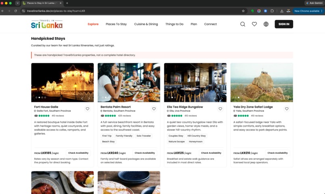325x194 pixels.
Task: Favorite Fort House Galle with its heart icon
Action: point(87,109)
